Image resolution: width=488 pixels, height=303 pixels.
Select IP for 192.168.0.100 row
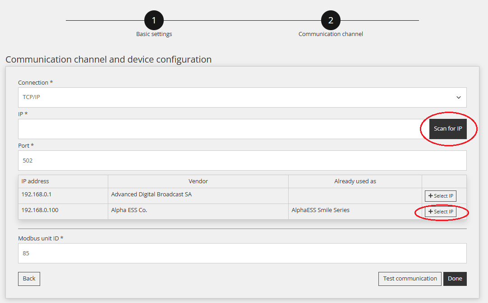click(x=440, y=212)
